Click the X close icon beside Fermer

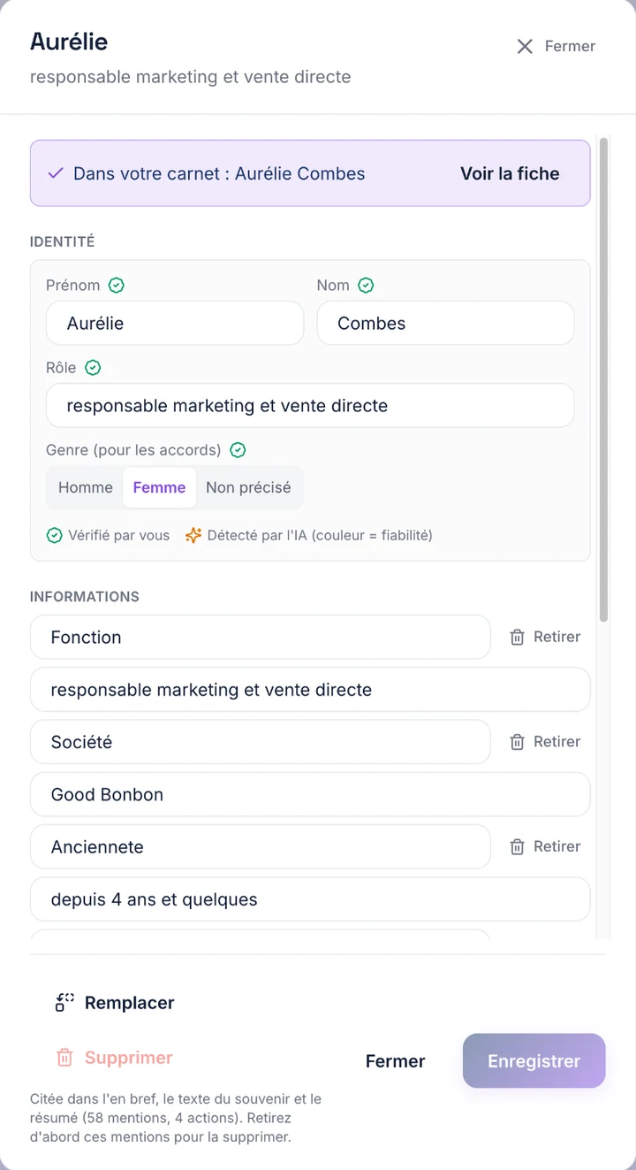pyautogui.click(x=525, y=47)
